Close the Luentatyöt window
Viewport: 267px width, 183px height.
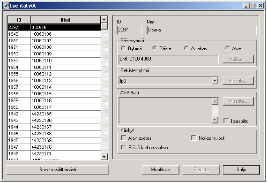[x=260, y=6]
